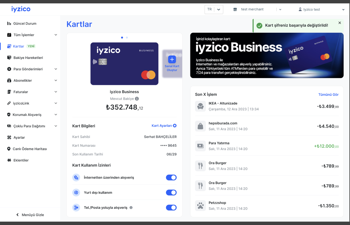The height and width of the screenshot is (225, 350).
Task: Click the info icon beside Mevcut Bakiye
Action: point(137,99)
